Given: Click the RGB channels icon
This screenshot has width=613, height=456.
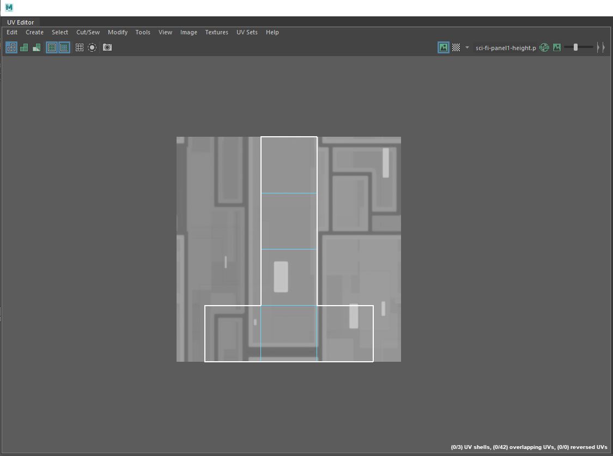Looking at the screenshot, I should click(544, 47).
